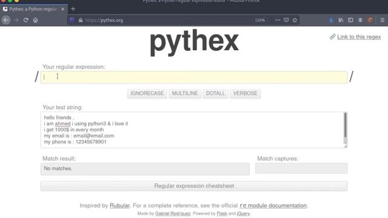Viewport: 388px width, 218px height.
Task: Click the 'hello friends ,' line
Action: [59, 117]
